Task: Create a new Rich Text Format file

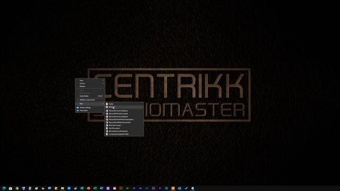Action: pyautogui.click(x=124, y=125)
